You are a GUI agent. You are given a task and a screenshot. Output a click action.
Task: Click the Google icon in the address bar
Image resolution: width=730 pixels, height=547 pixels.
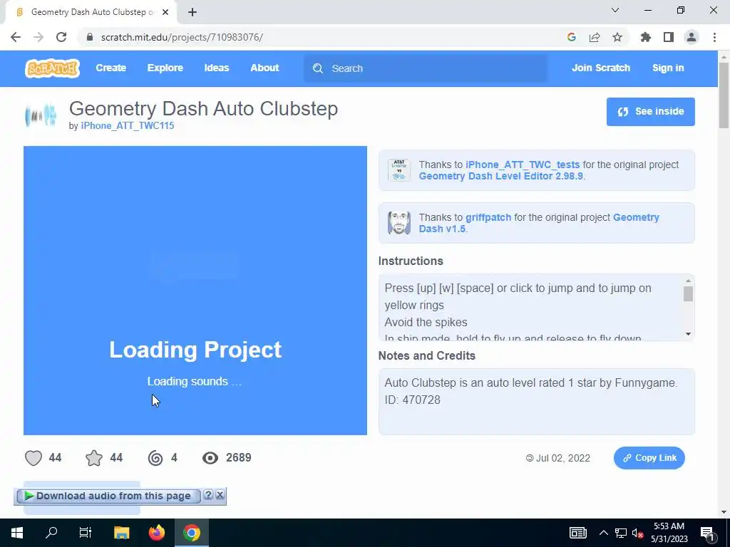click(572, 37)
